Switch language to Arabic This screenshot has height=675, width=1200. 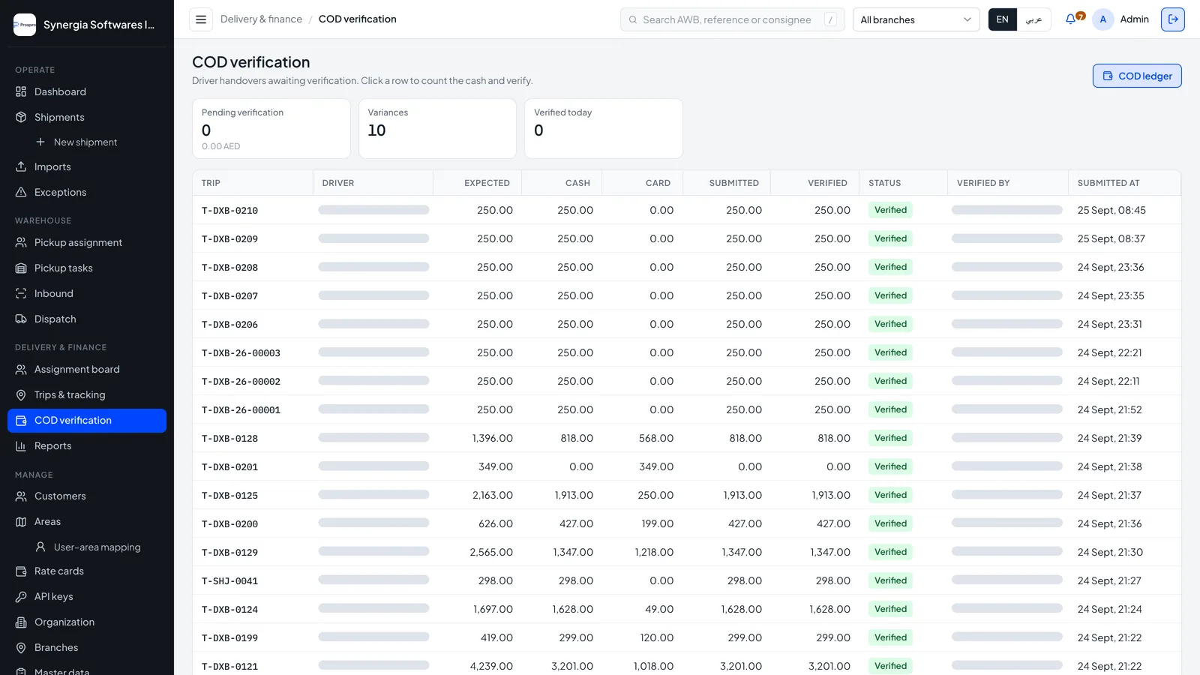pyautogui.click(x=1034, y=19)
